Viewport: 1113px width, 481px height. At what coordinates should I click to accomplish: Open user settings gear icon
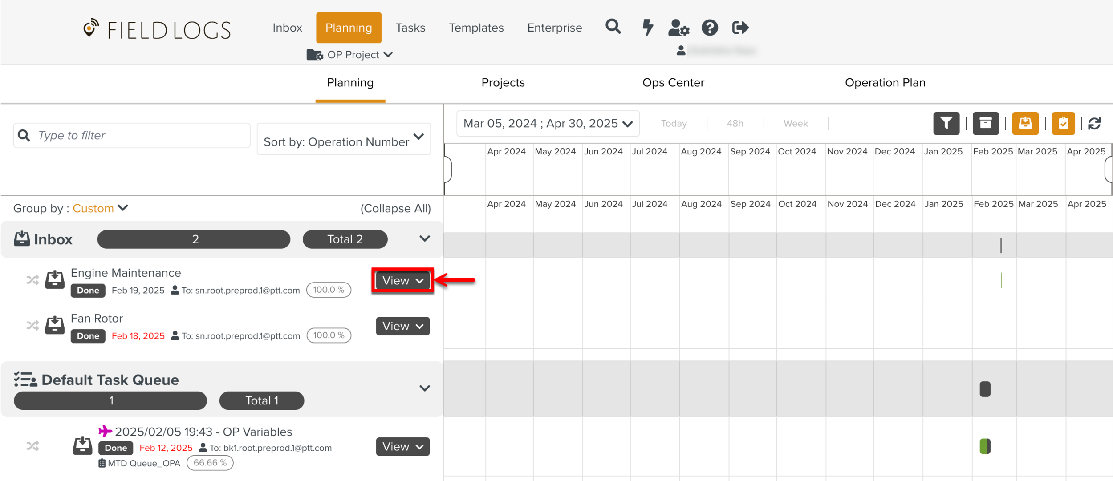coord(678,28)
